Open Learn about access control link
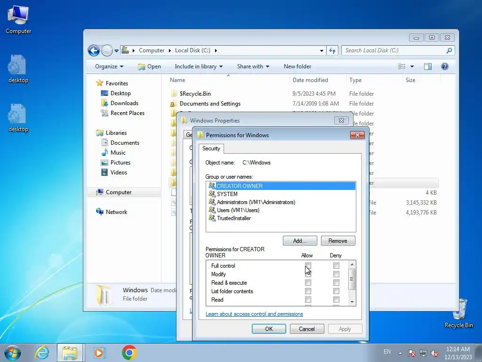482x362 pixels. [x=254, y=314]
